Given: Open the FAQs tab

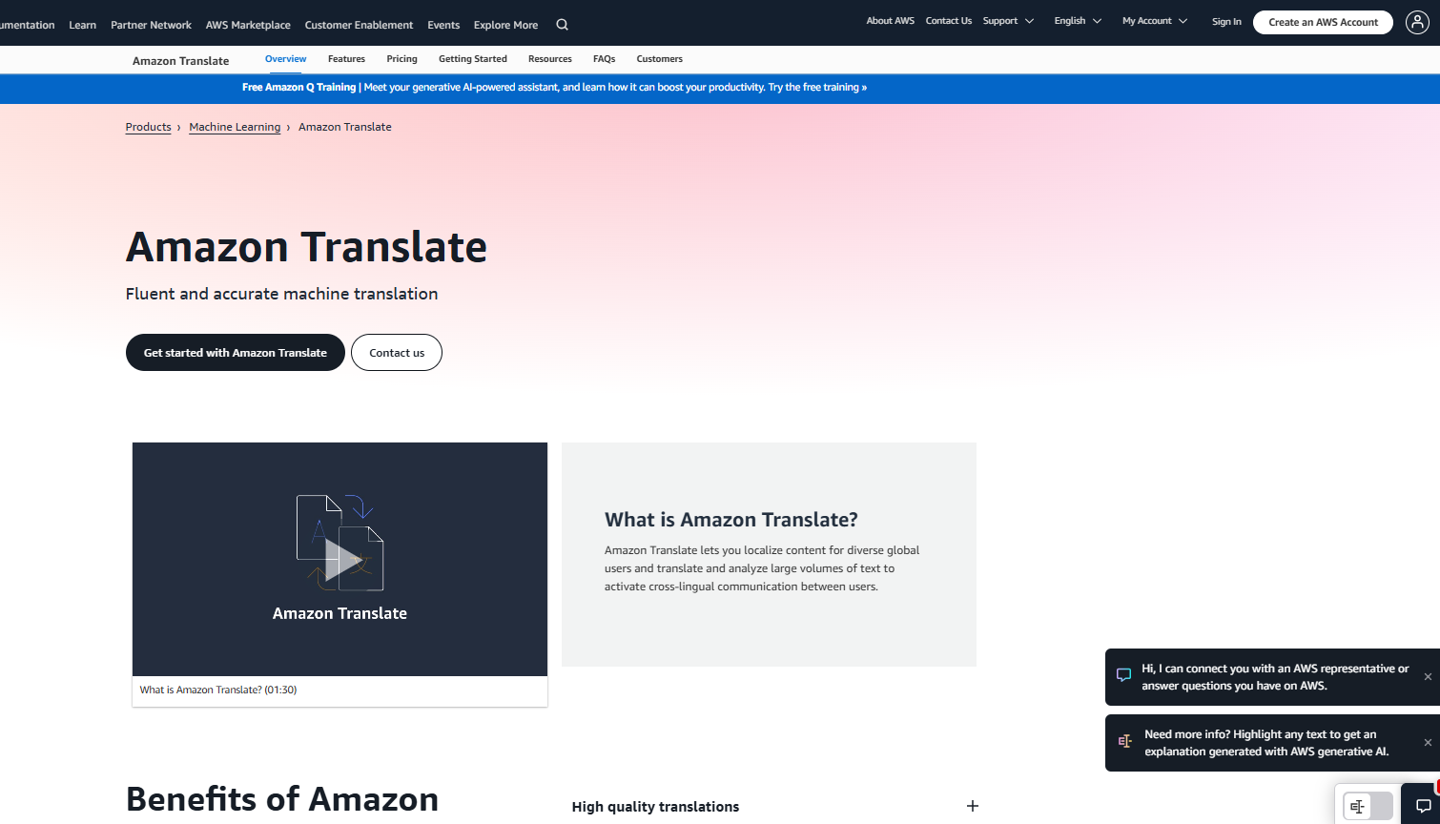Looking at the screenshot, I should [604, 59].
